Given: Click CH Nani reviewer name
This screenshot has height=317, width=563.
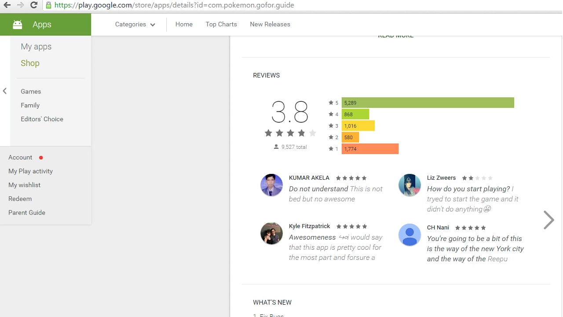Looking at the screenshot, I should pos(438,228).
